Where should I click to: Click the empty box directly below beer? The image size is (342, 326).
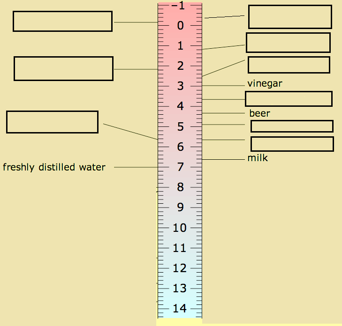292,126
